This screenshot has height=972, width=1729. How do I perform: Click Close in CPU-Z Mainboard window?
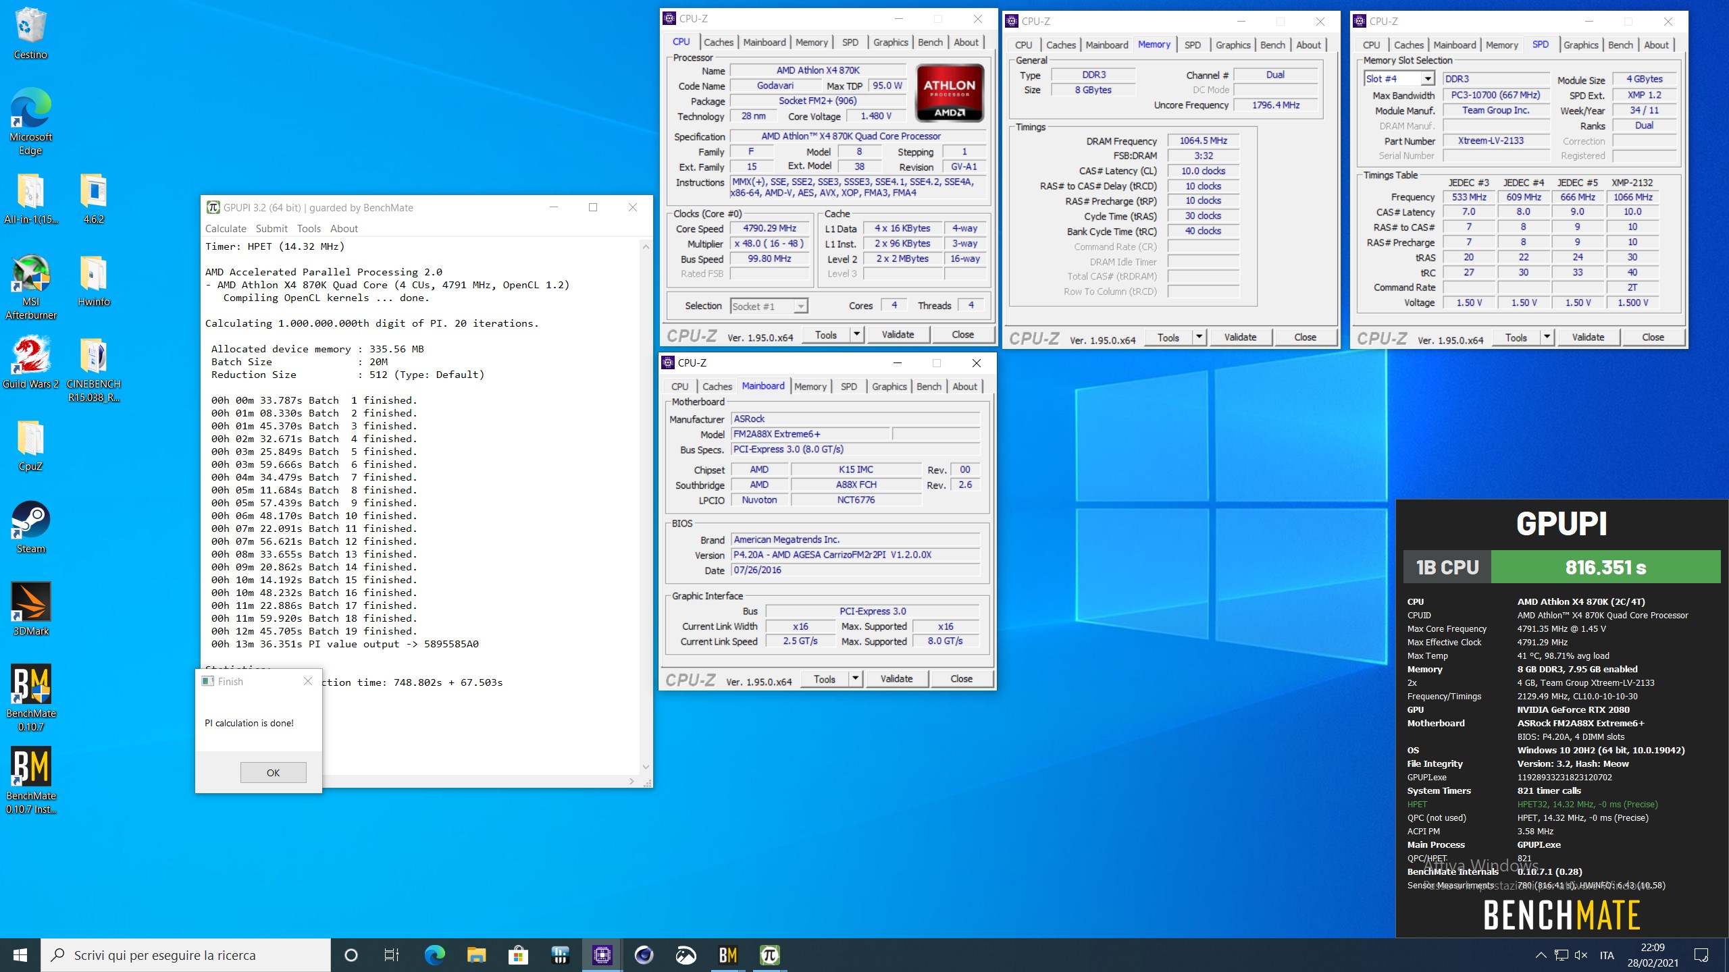961,679
